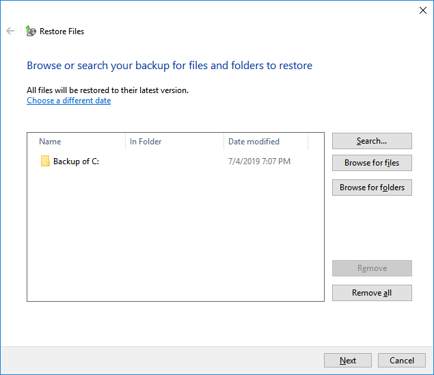Click the blank header right of Date modified

[x=315, y=142]
